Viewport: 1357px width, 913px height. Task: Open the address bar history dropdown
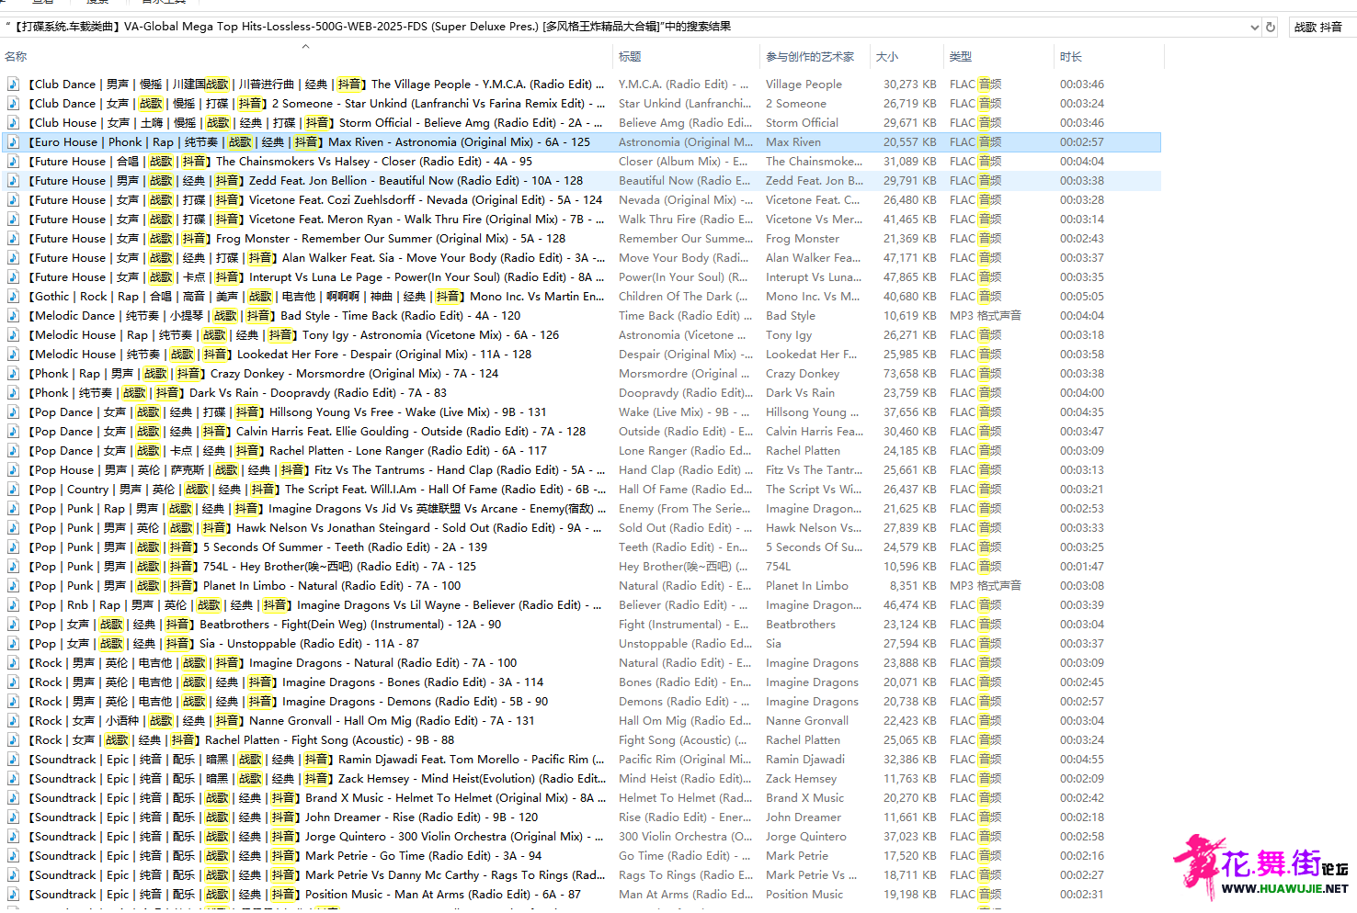[1255, 28]
